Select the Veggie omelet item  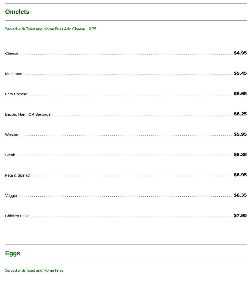point(11,196)
